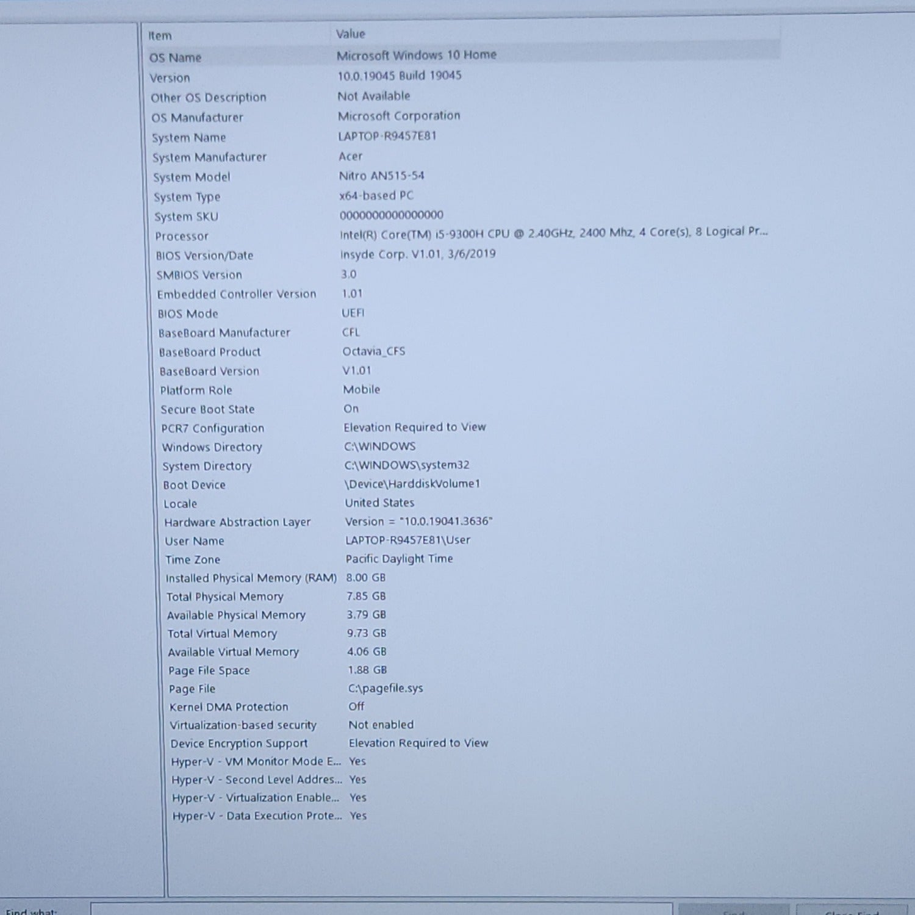Select the Hyper-V Data Execution Prote... row
This screenshot has height=915, width=915.
[x=257, y=816]
